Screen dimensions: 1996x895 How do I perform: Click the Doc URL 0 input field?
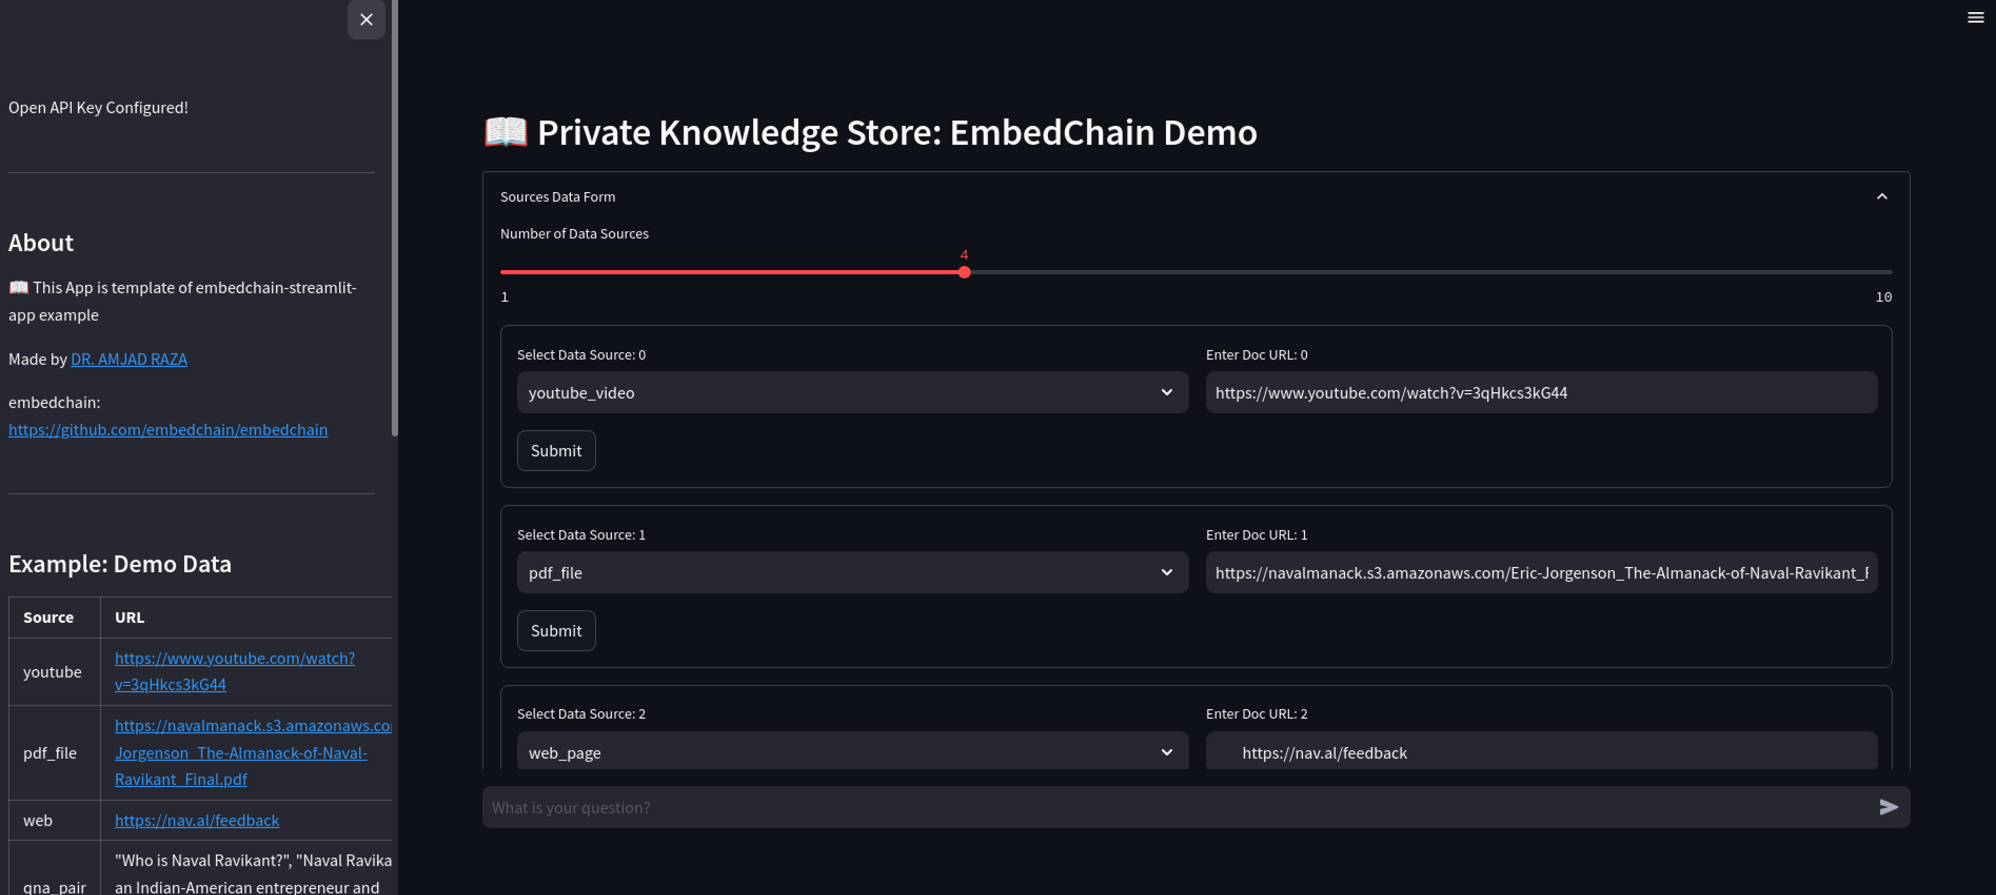coord(1540,393)
